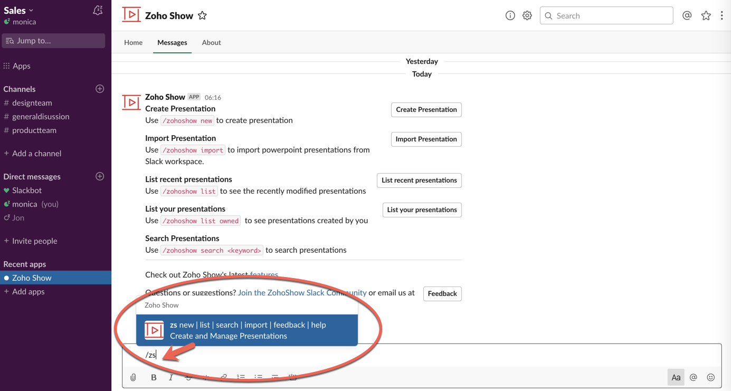This screenshot has width=731, height=391.
Task: Open mentions and reactions from header
Action: pos(687,16)
